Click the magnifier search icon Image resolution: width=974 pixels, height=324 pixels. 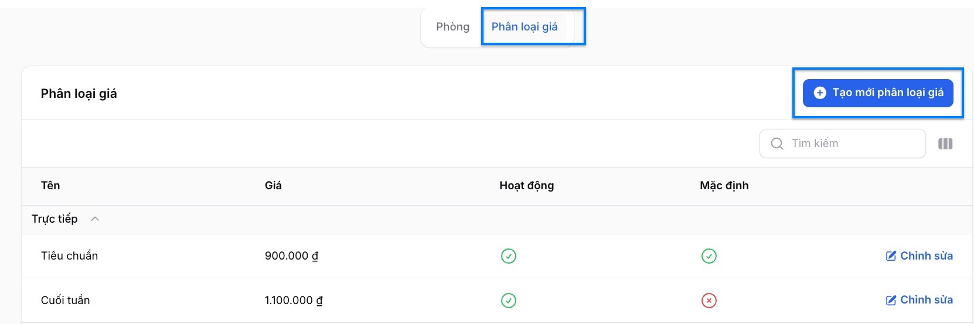[777, 144]
